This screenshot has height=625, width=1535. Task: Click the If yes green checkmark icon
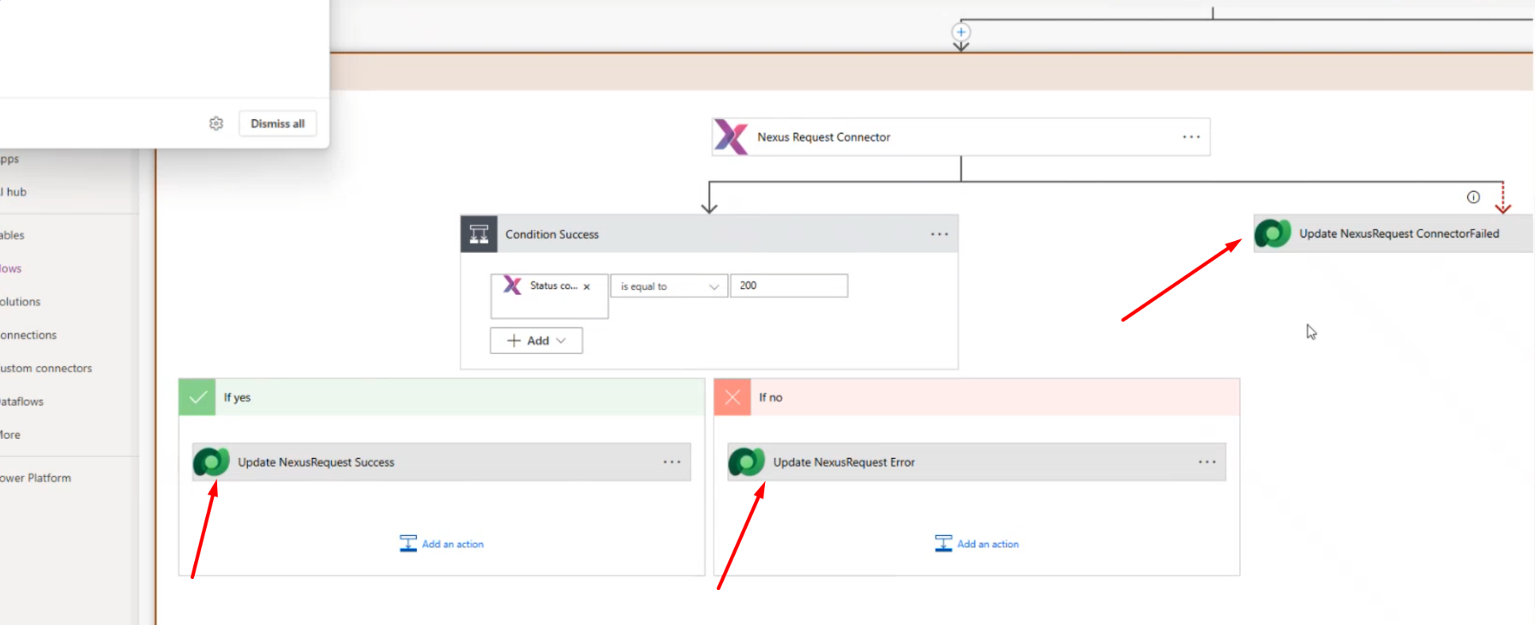pos(197,397)
